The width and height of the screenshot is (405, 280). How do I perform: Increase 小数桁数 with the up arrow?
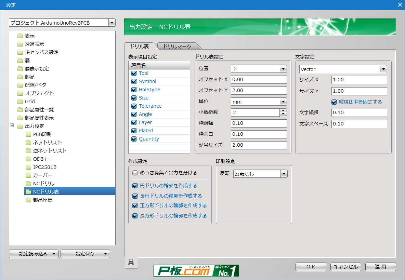(x=283, y=110)
